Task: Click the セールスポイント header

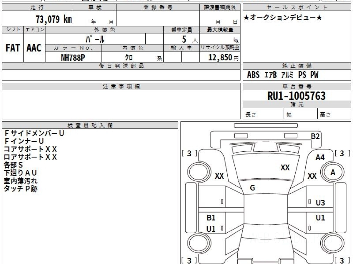Action: click(297, 8)
